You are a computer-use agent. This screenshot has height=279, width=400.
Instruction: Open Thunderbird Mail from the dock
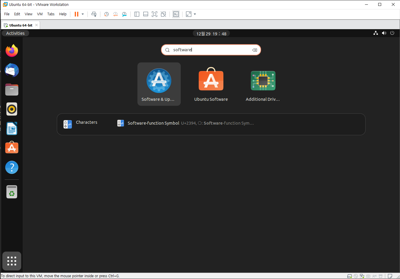tap(12, 70)
